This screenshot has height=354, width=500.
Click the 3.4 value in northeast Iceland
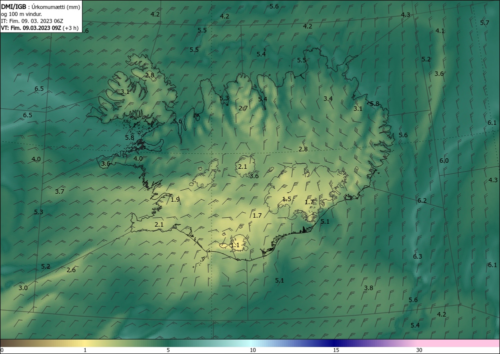(328, 99)
